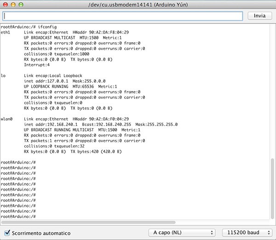Click the serial command input field
Image resolution: width=276 pixels, height=240 pixels.
[x=122, y=16]
